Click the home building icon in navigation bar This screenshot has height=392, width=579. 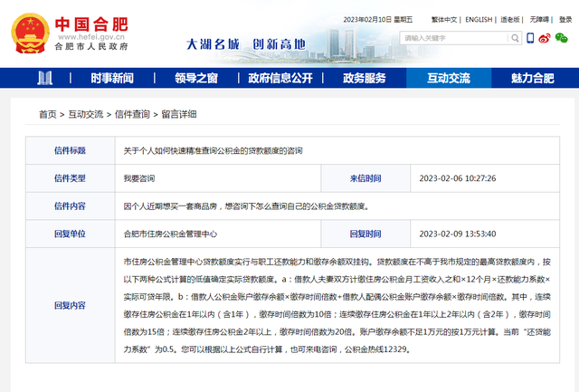pyautogui.click(x=44, y=78)
